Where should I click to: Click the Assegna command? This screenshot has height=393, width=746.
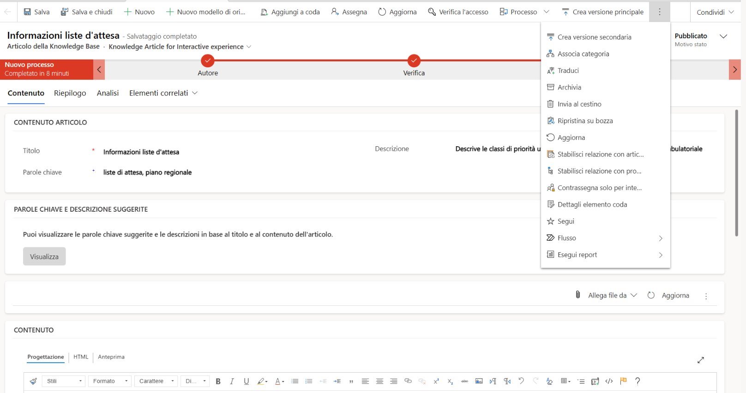[349, 12]
